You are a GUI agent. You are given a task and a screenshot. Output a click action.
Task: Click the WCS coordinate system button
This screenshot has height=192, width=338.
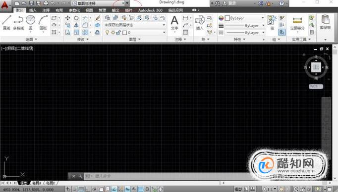pos(316,86)
